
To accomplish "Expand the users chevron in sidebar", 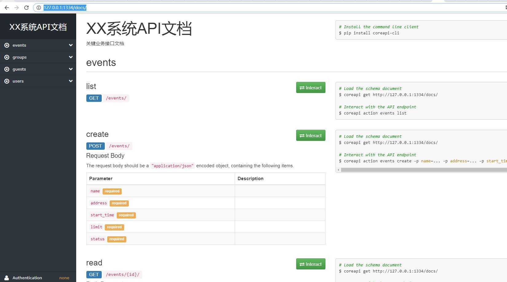I will (x=71, y=81).
